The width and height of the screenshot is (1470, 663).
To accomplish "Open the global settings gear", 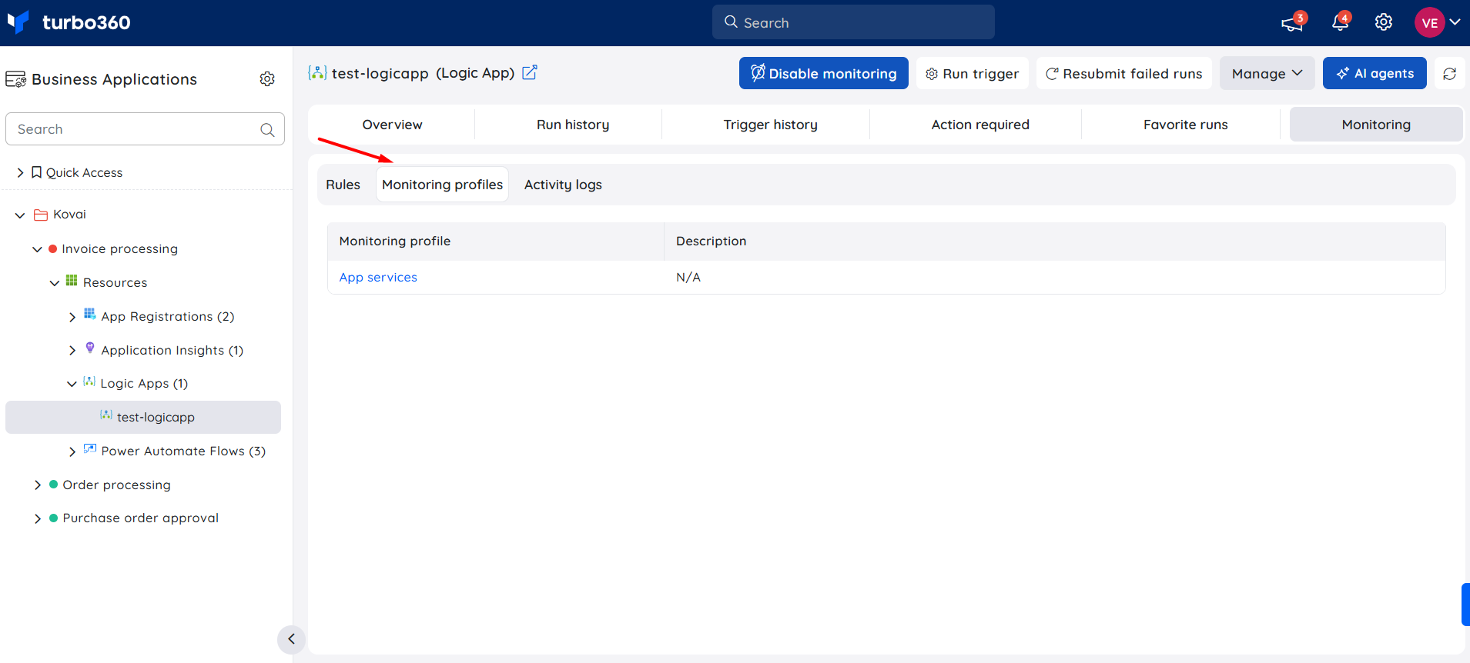I will pos(1384,22).
